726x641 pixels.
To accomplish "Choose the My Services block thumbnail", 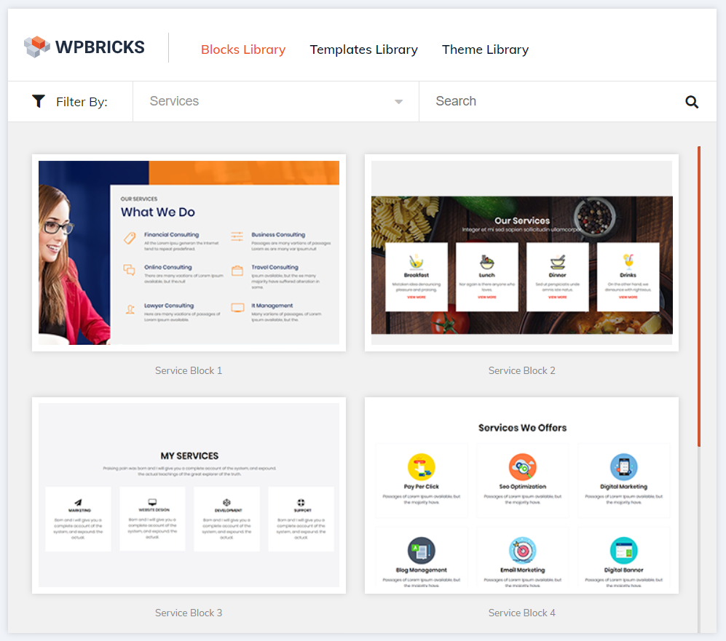I will [x=189, y=495].
